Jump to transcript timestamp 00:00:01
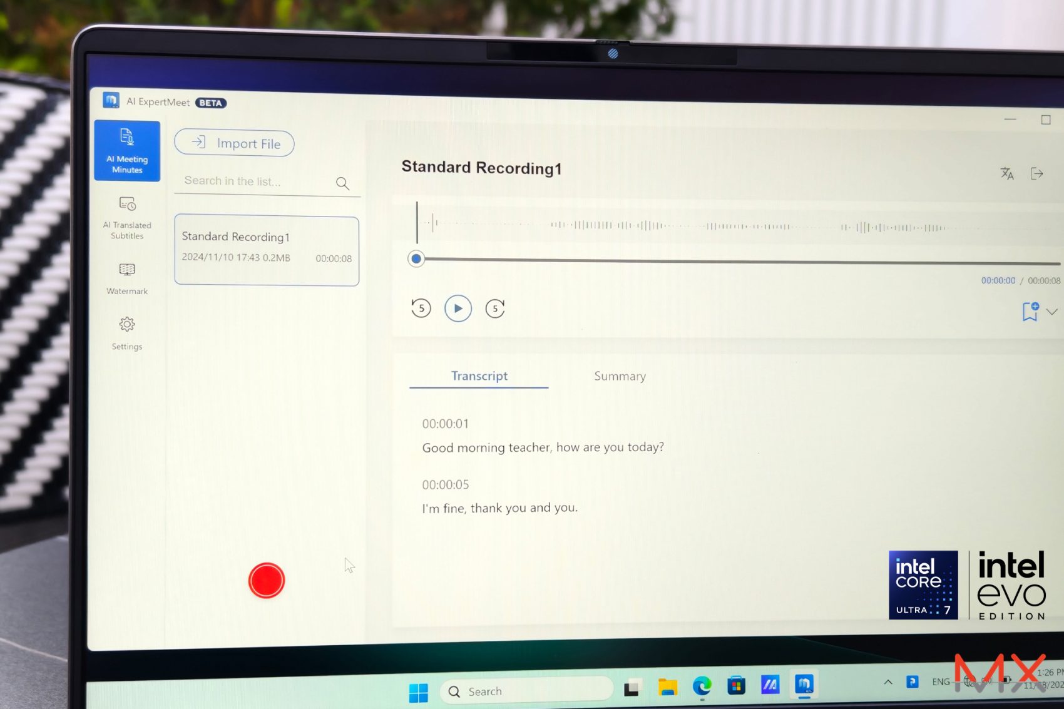This screenshot has height=709, width=1064. pos(445,424)
